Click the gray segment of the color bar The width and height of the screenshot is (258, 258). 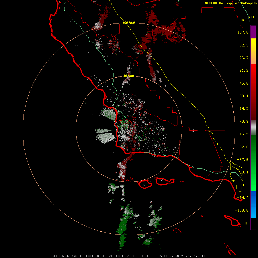(x=253, y=128)
